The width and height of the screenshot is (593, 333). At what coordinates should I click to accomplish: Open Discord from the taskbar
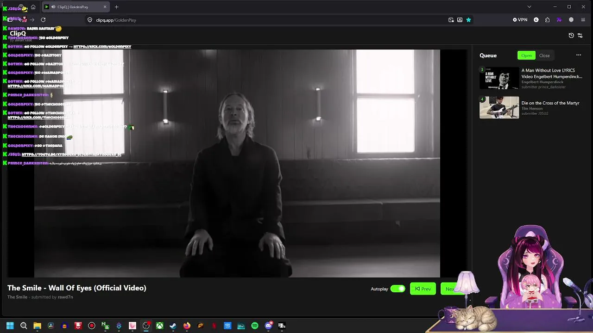pyautogui.click(x=268, y=326)
